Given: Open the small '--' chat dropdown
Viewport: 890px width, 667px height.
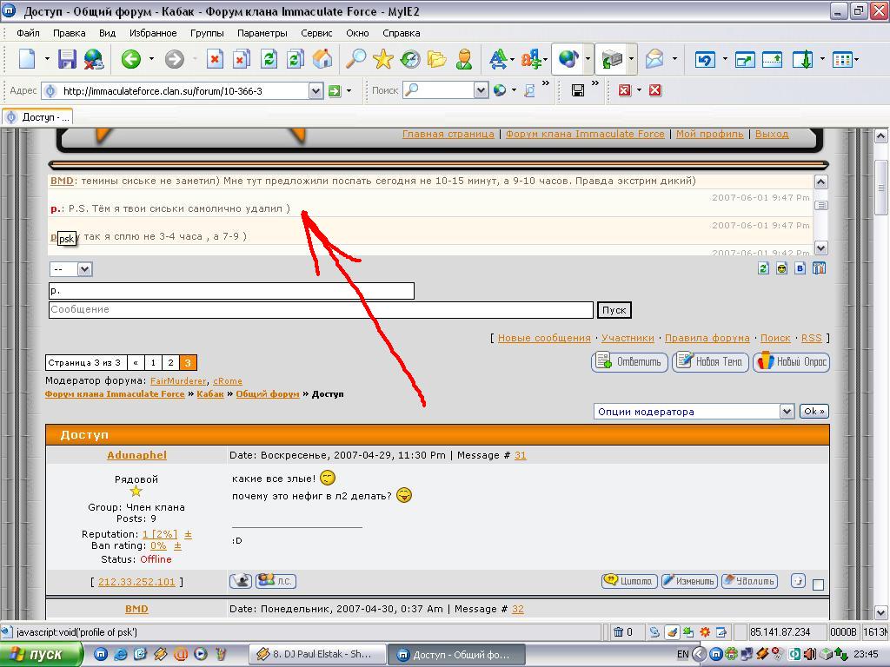Looking at the screenshot, I should click(84, 269).
